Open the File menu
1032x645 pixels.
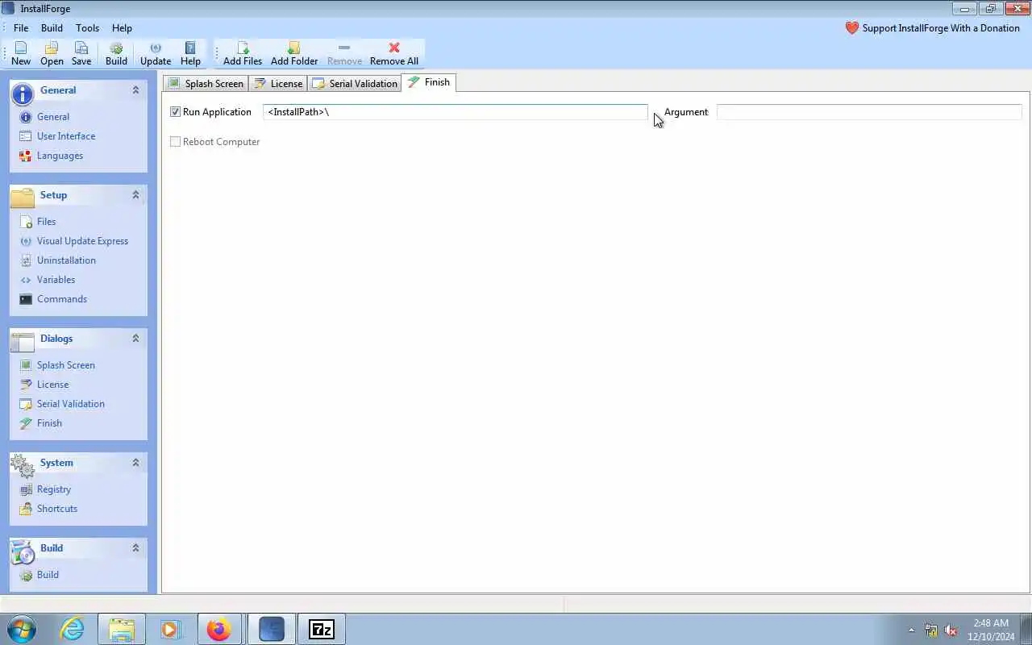[21, 28]
